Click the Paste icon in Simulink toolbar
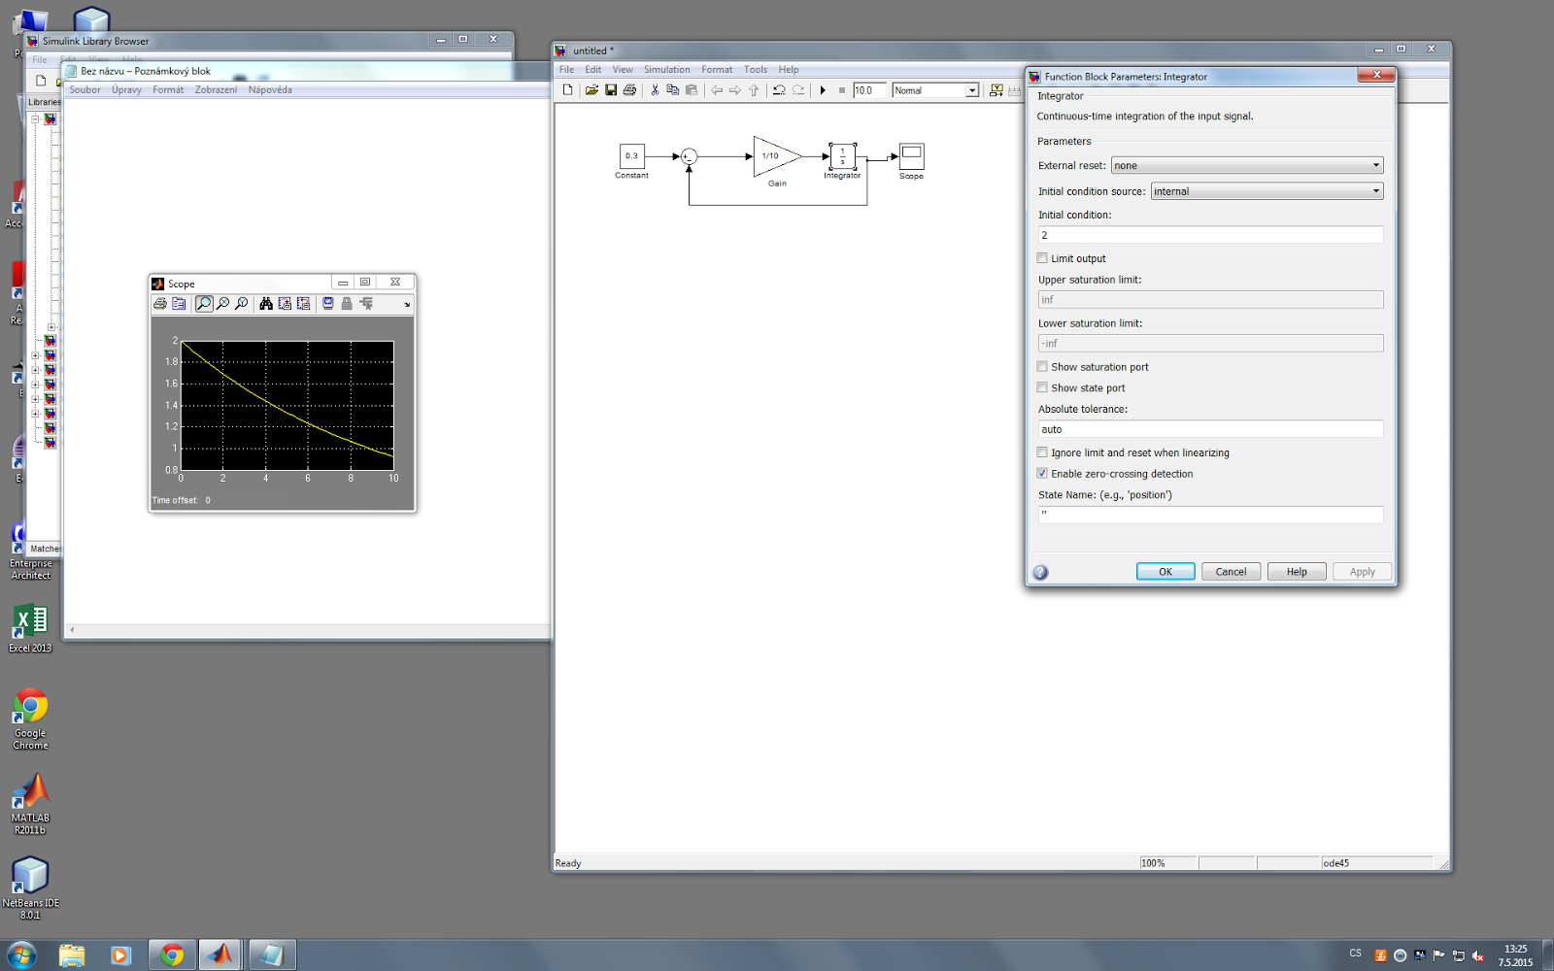 tap(692, 90)
